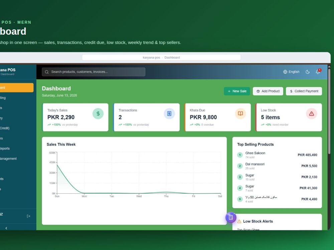Click PKR 4,490 amount

click(309, 199)
